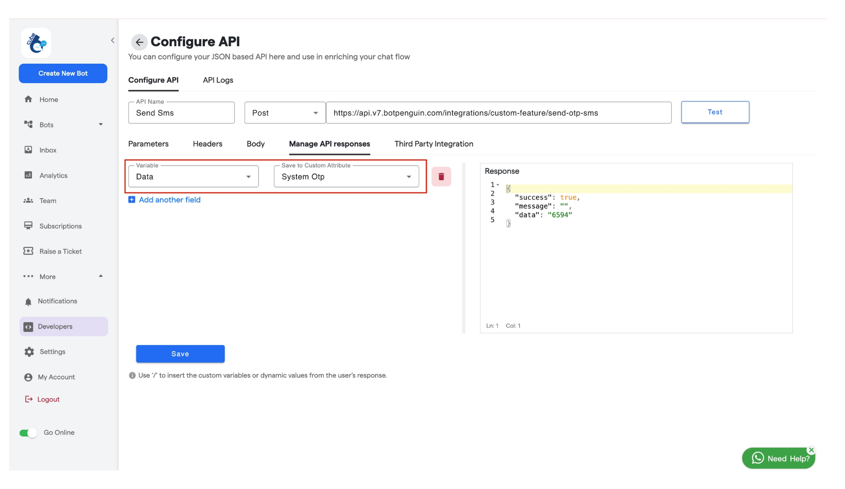Viewport: 845px width, 489px height.
Task: Select the Developers sidebar item
Action: tap(55, 326)
